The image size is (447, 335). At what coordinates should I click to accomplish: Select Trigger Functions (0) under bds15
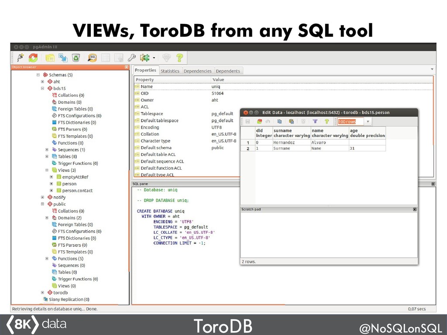[x=78, y=164]
